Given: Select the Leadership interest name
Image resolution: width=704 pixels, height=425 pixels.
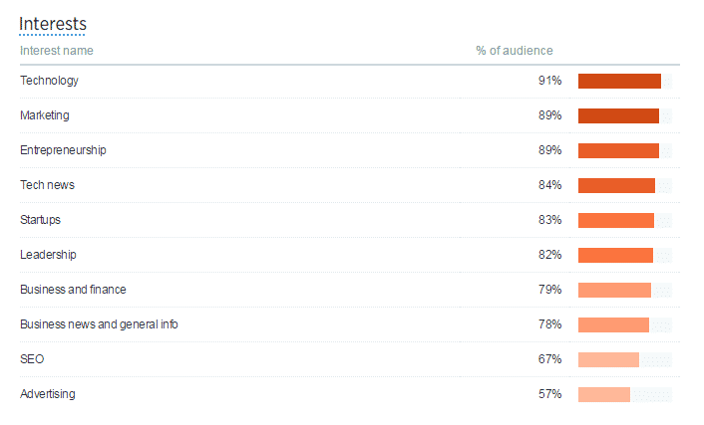Looking at the screenshot, I should coord(48,255).
